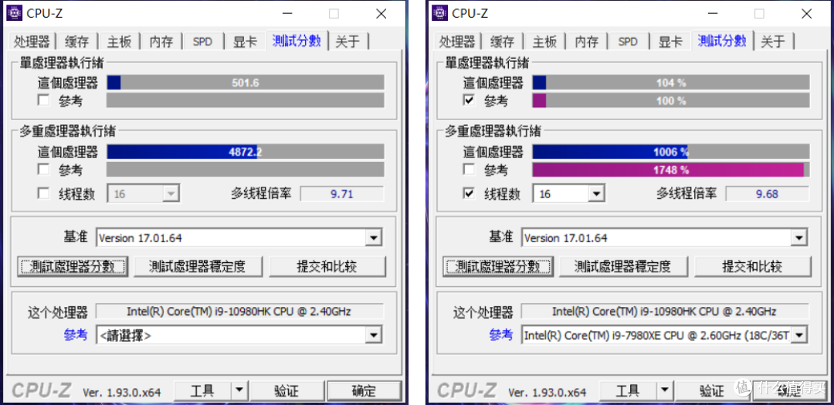
Task: Switch to 缓存 tab in right window
Action: (503, 42)
